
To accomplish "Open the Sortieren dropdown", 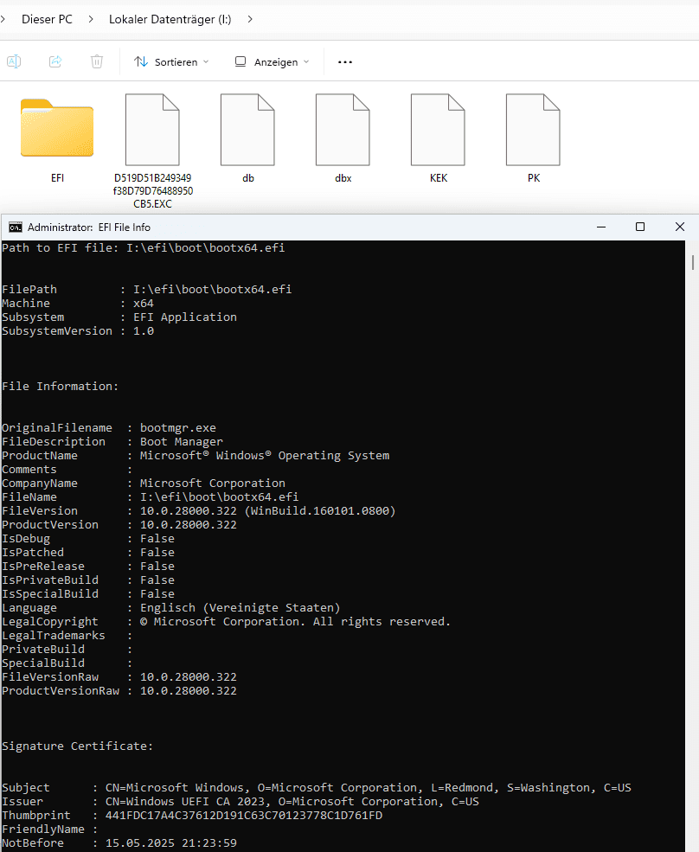I will pyautogui.click(x=171, y=62).
